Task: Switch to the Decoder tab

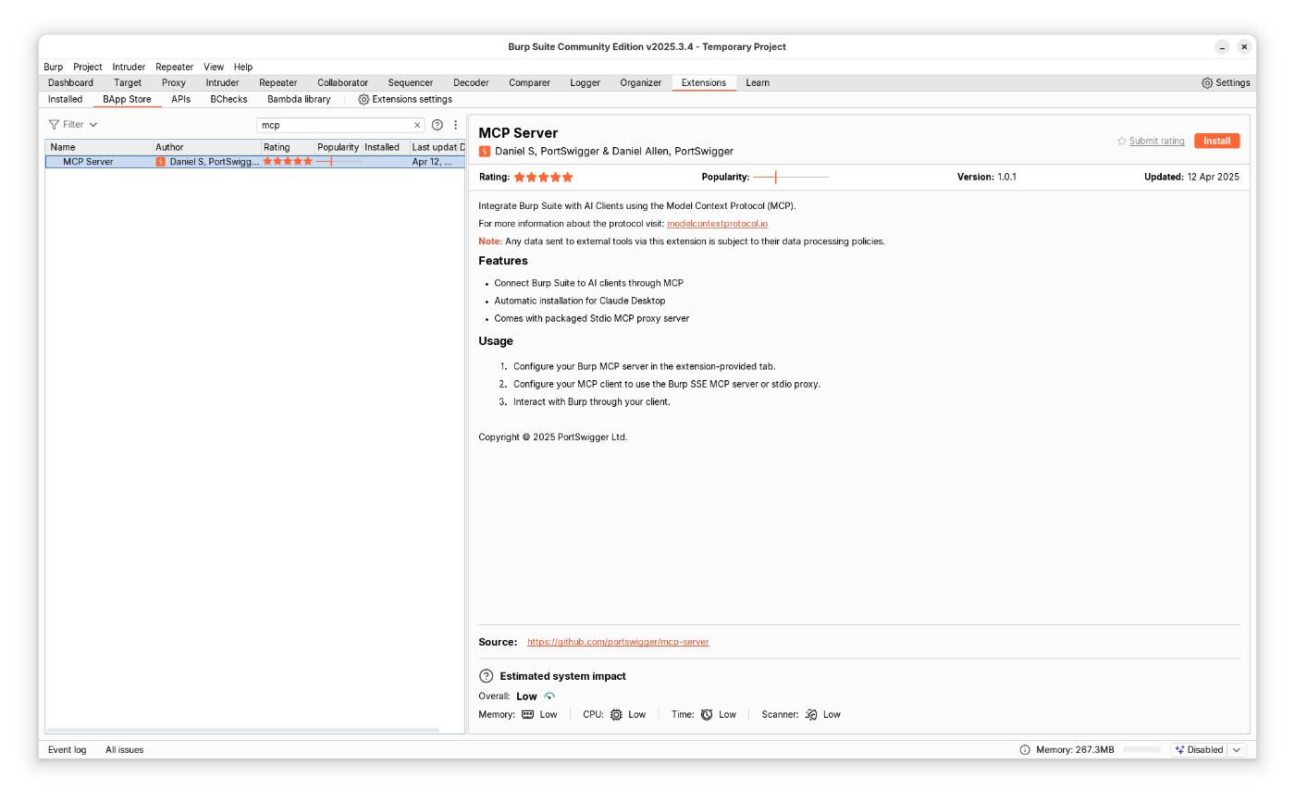Action: click(x=471, y=82)
